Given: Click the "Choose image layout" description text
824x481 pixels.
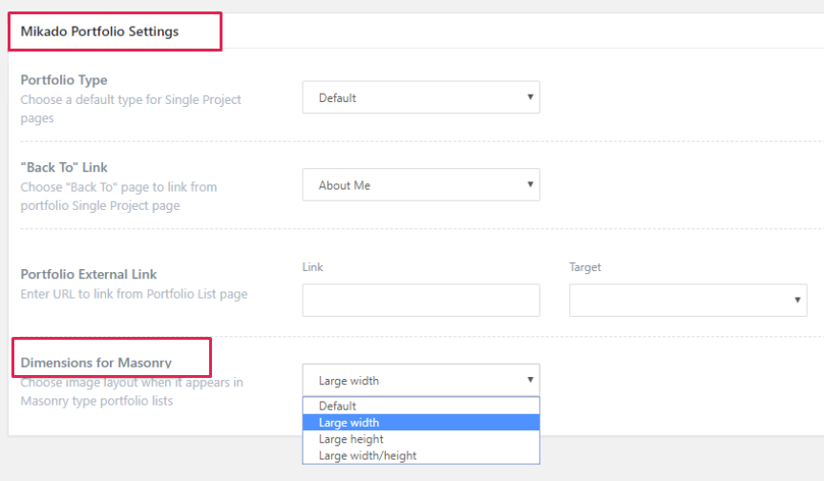Looking at the screenshot, I should click(x=132, y=391).
